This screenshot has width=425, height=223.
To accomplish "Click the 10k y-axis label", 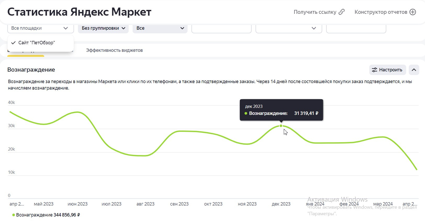I will 12,172.
